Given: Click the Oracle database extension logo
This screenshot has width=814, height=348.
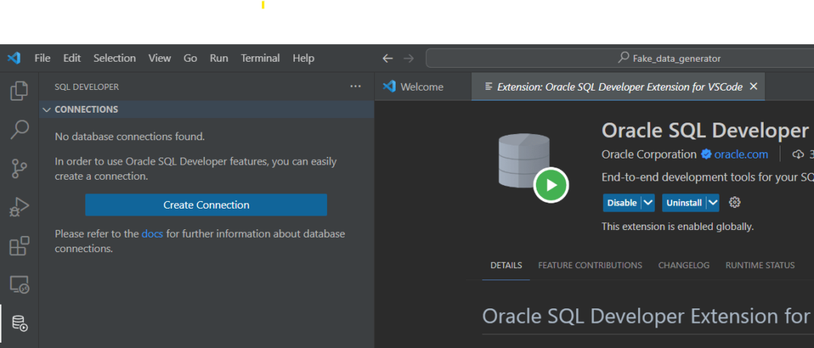Looking at the screenshot, I should 532,168.
